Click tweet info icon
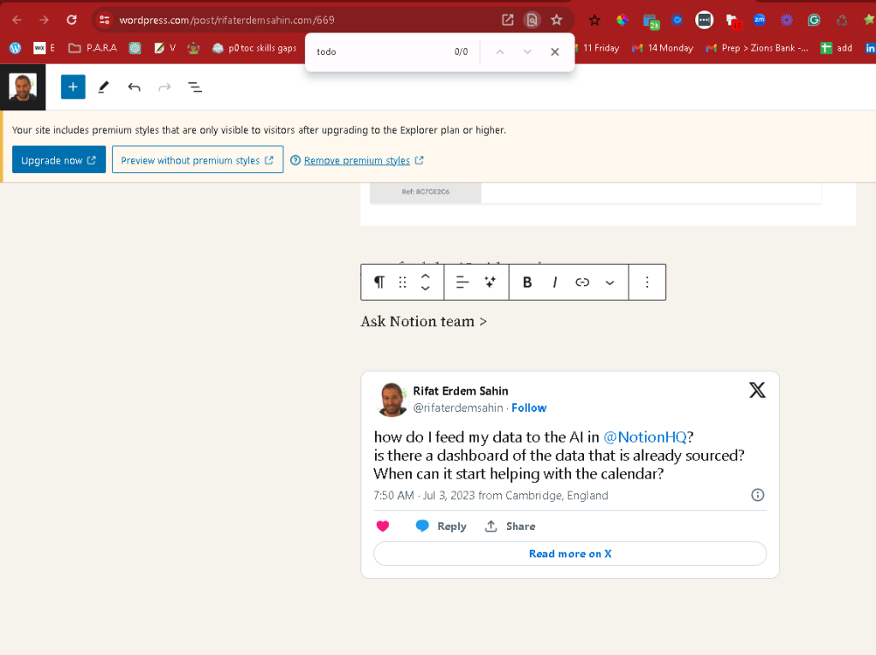 click(758, 495)
